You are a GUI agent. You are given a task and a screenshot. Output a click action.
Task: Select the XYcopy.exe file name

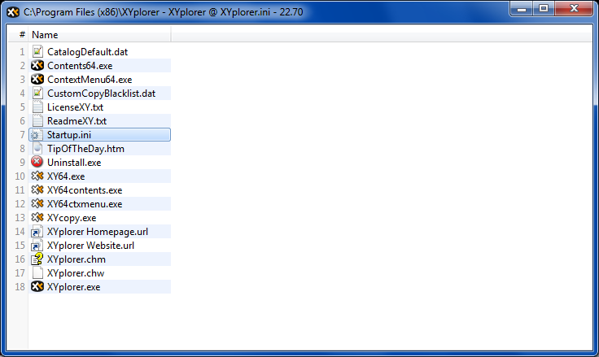pos(72,218)
